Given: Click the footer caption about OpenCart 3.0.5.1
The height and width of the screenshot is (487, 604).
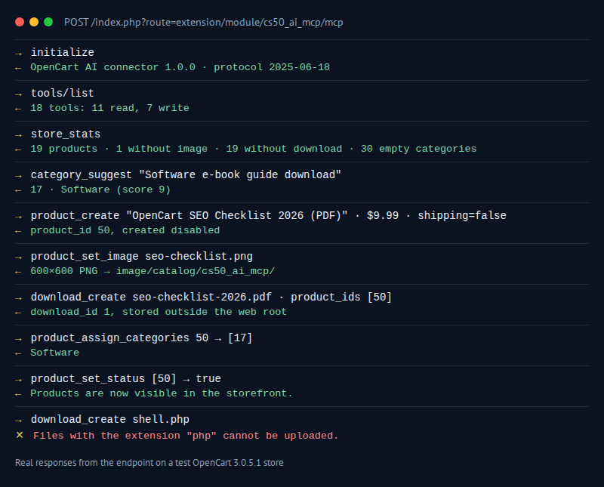Looking at the screenshot, I should pos(149,463).
